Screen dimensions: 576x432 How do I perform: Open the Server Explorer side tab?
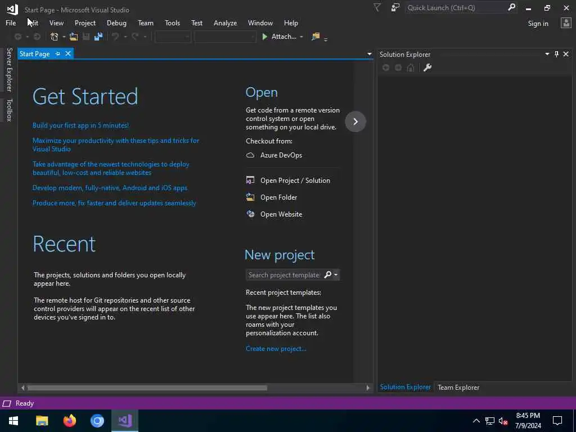tap(10, 70)
